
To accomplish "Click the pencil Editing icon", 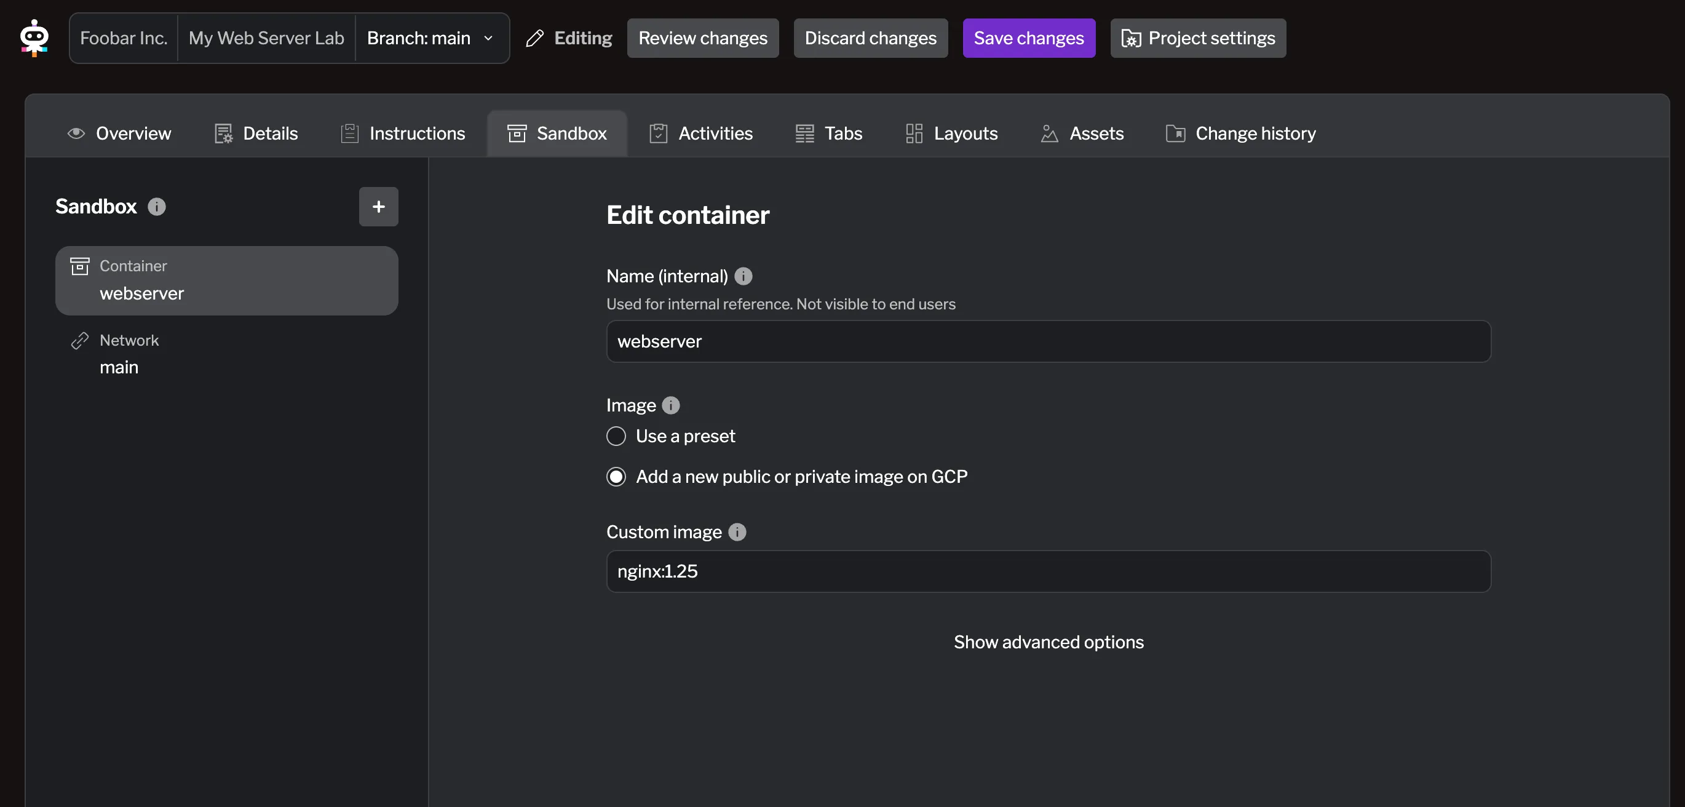I will pos(534,39).
